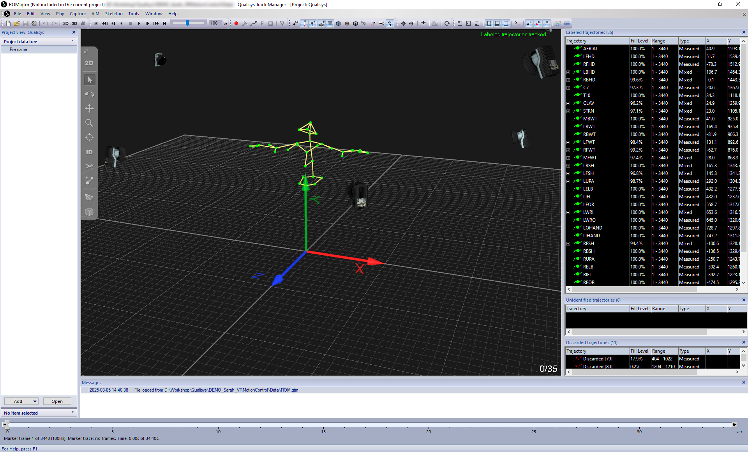Open the Add button dropdown arrow
748x452 pixels.
click(35, 401)
